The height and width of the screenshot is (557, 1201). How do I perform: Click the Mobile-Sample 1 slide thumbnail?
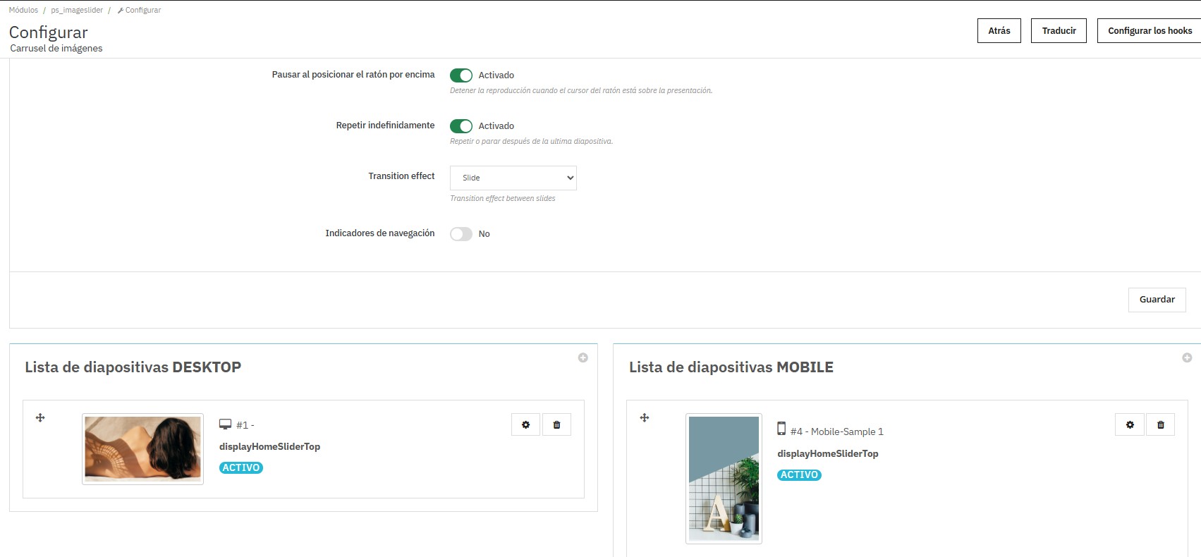coord(724,478)
